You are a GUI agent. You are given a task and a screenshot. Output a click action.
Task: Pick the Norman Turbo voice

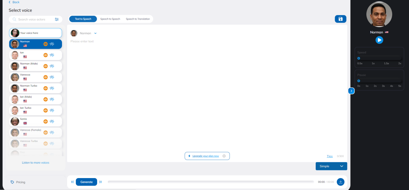[x=36, y=88]
